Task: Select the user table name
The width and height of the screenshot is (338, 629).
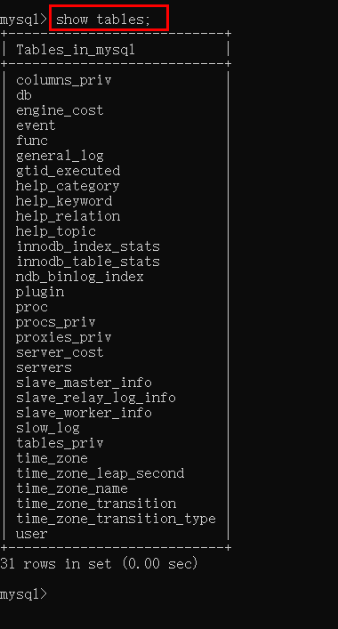Action: 32,534
